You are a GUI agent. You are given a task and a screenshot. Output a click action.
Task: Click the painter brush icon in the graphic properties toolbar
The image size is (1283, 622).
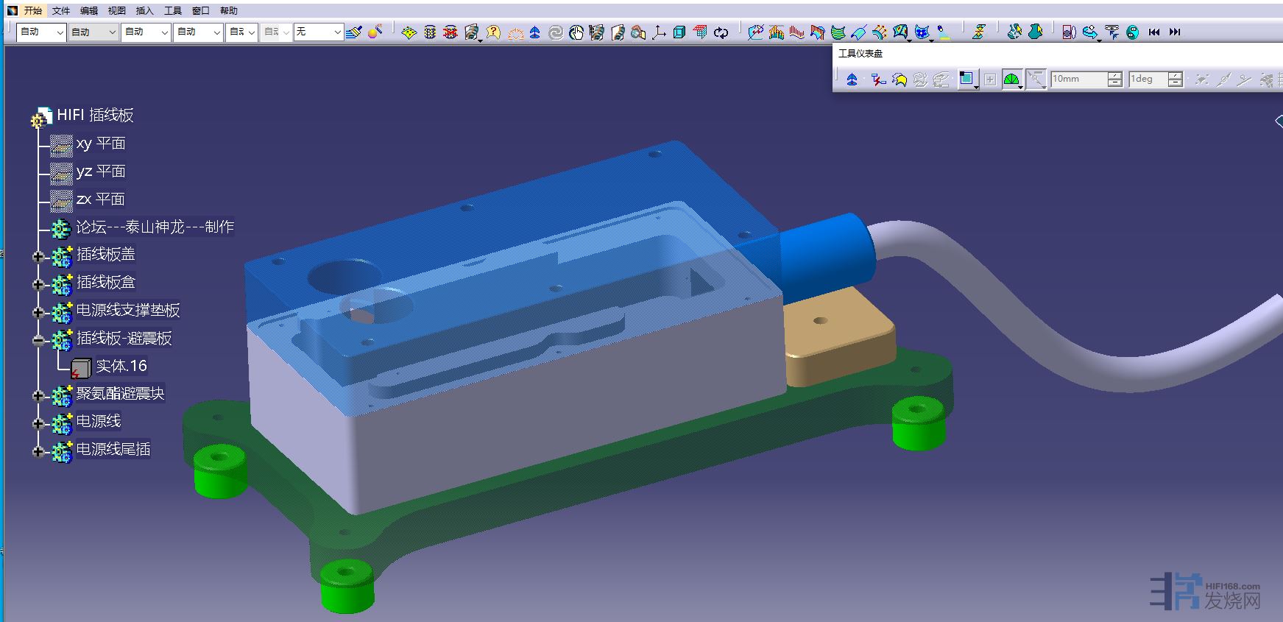pyautogui.click(x=354, y=32)
